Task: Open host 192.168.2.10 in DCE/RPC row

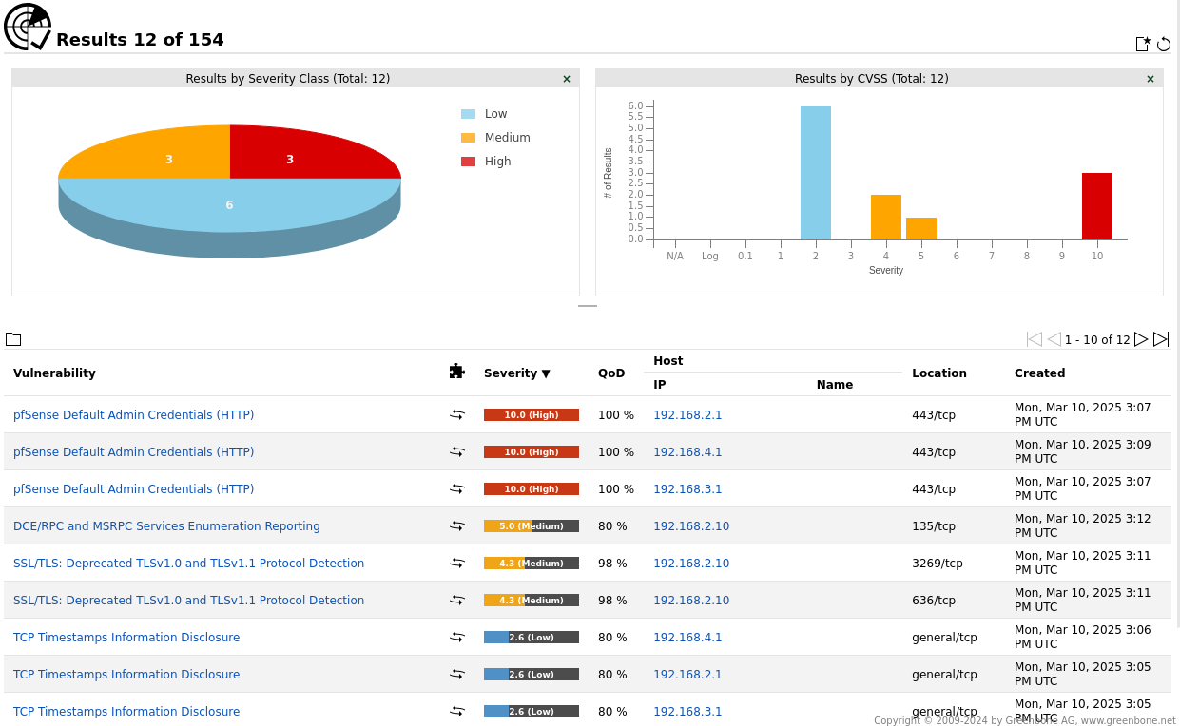Action: tap(691, 526)
